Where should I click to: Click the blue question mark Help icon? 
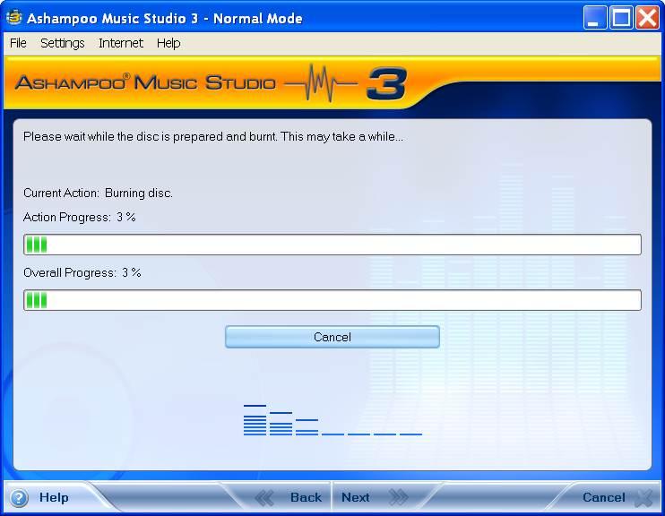point(19,498)
